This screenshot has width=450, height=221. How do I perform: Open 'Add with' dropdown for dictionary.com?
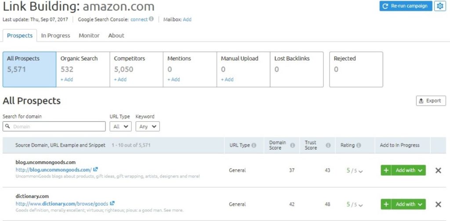409,204
